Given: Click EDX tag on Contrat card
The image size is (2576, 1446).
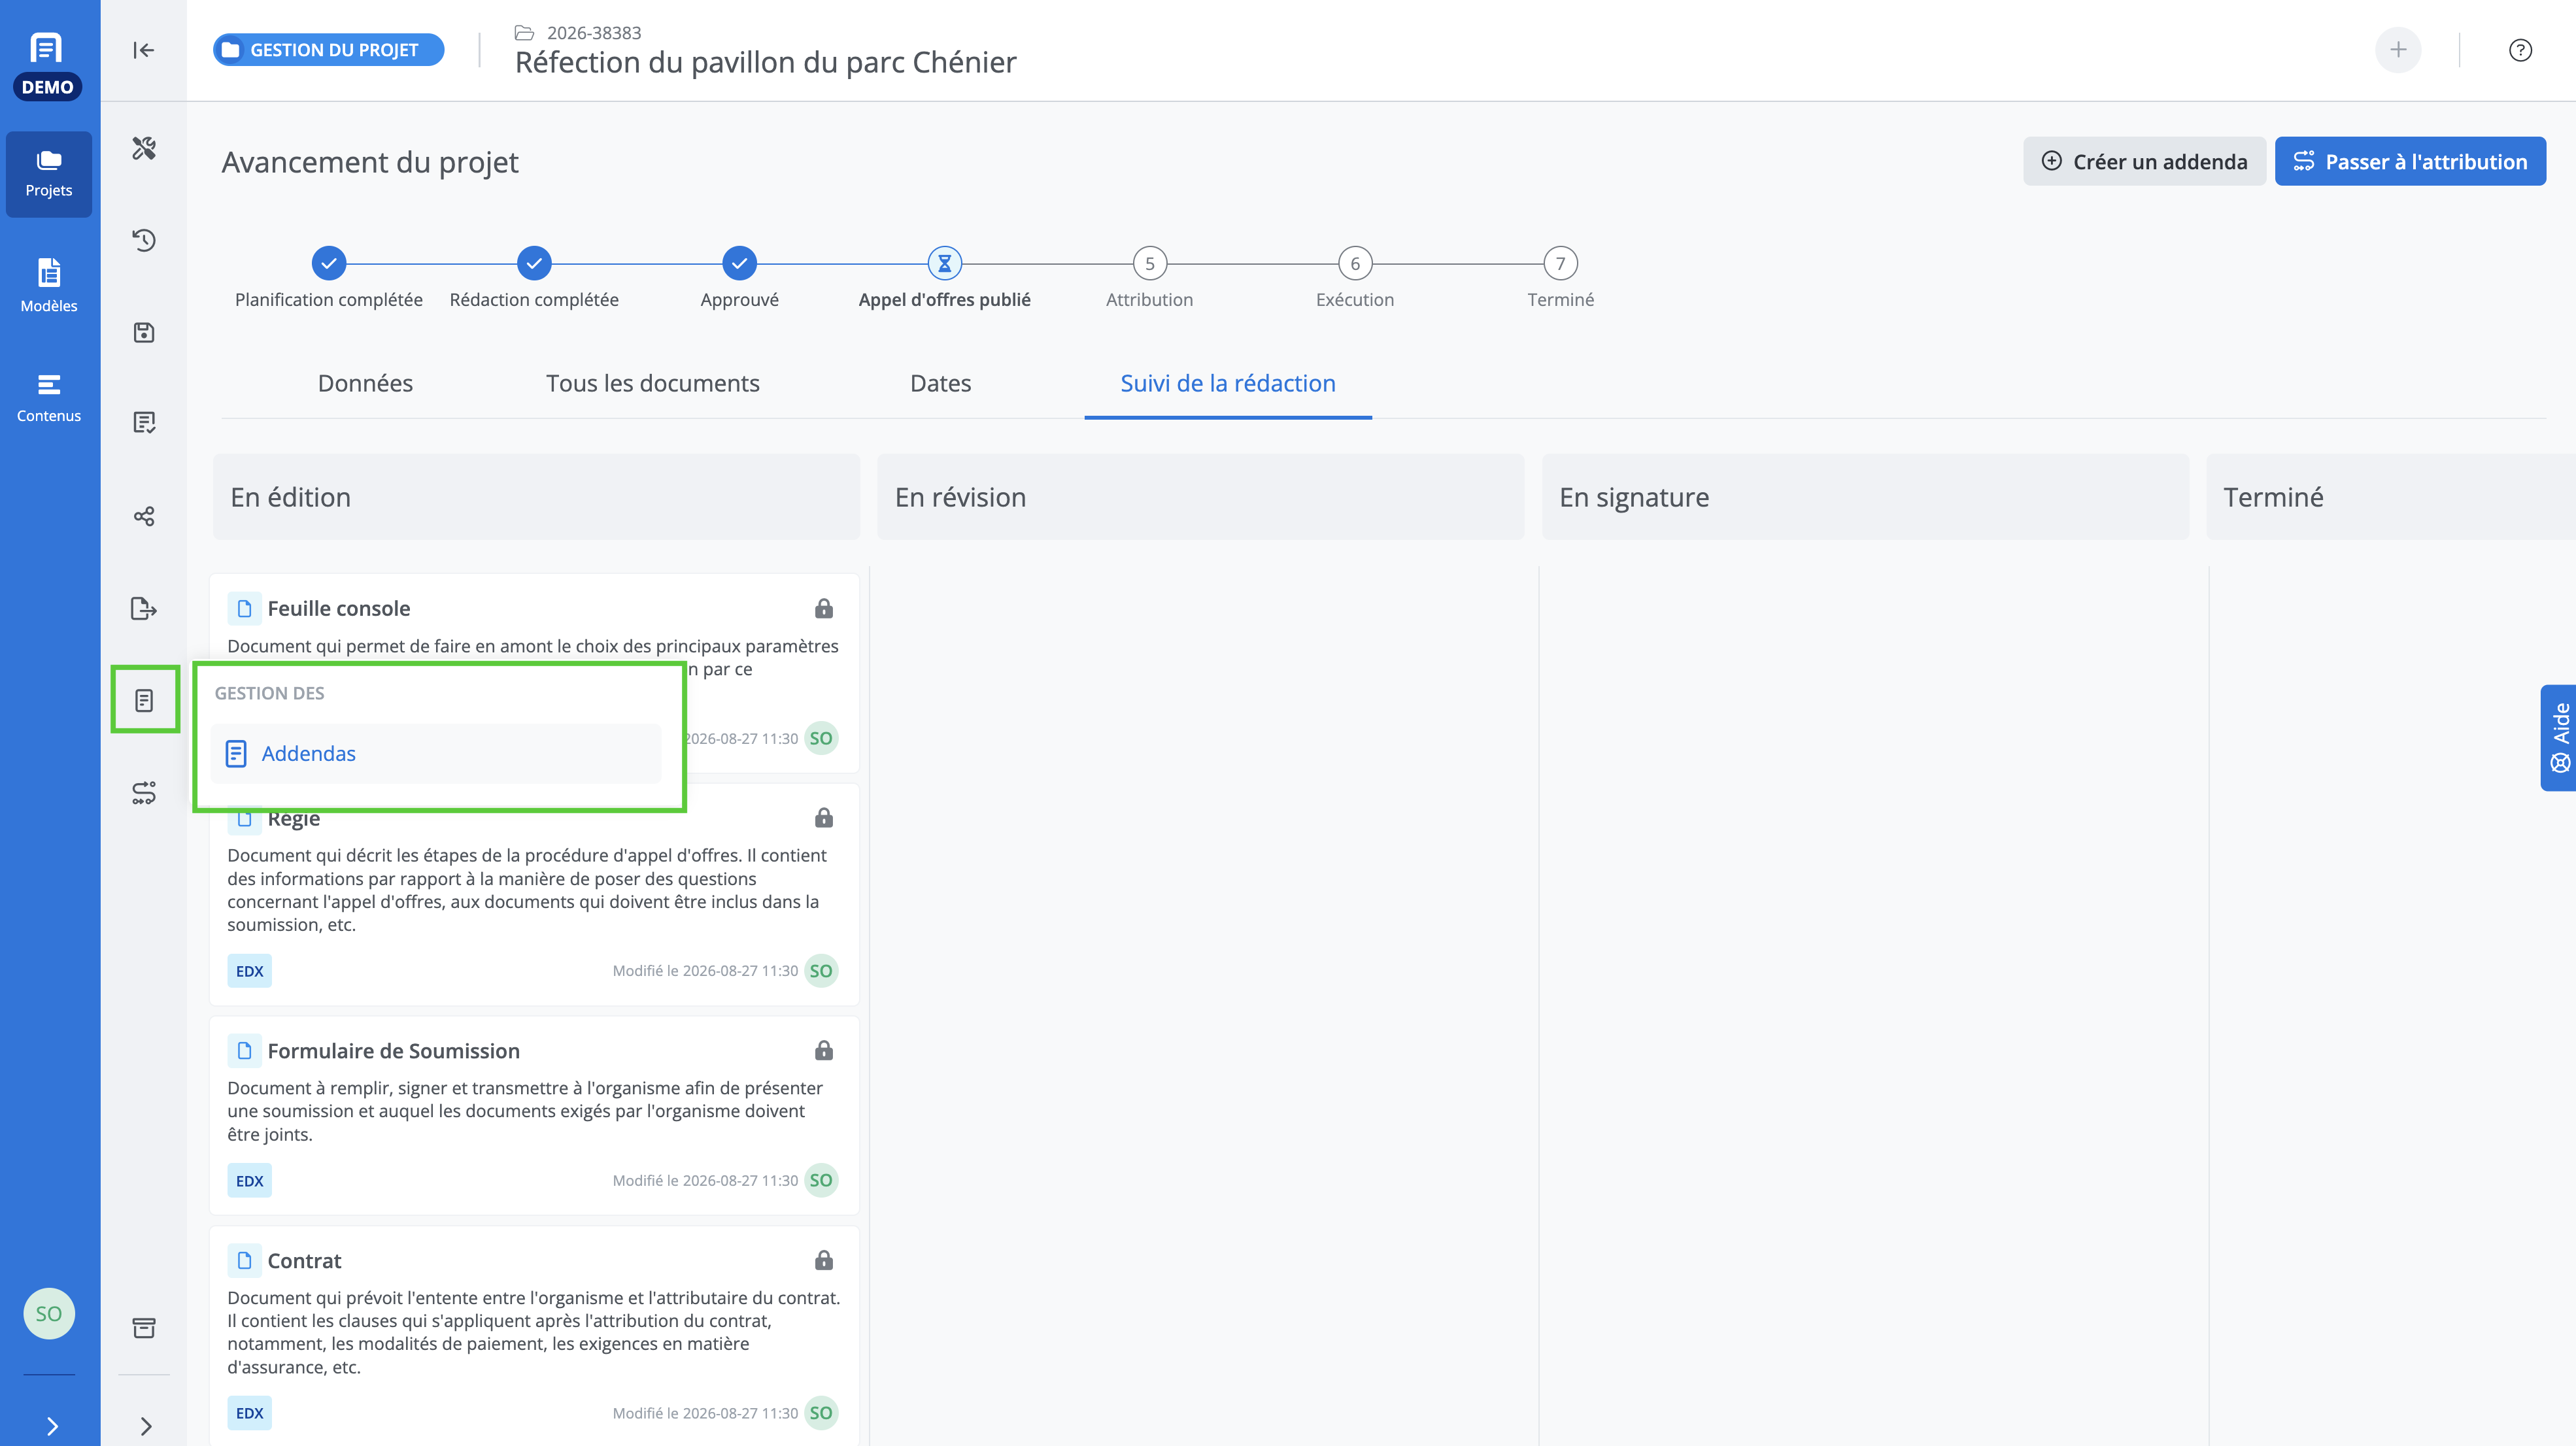Looking at the screenshot, I should click(249, 1412).
